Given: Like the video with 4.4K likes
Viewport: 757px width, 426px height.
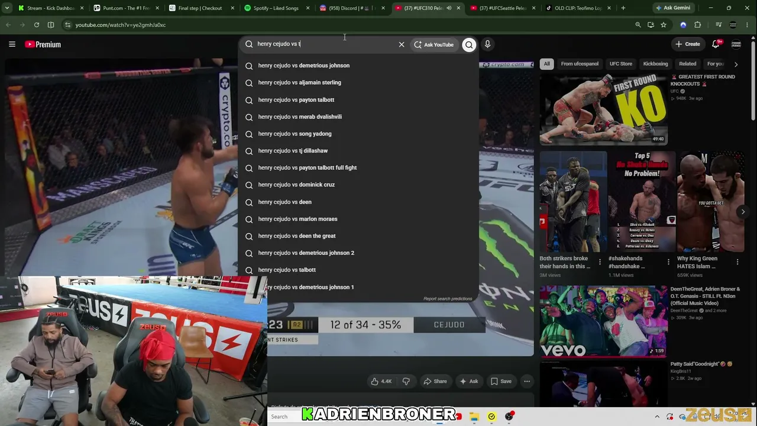Looking at the screenshot, I should click(380, 382).
